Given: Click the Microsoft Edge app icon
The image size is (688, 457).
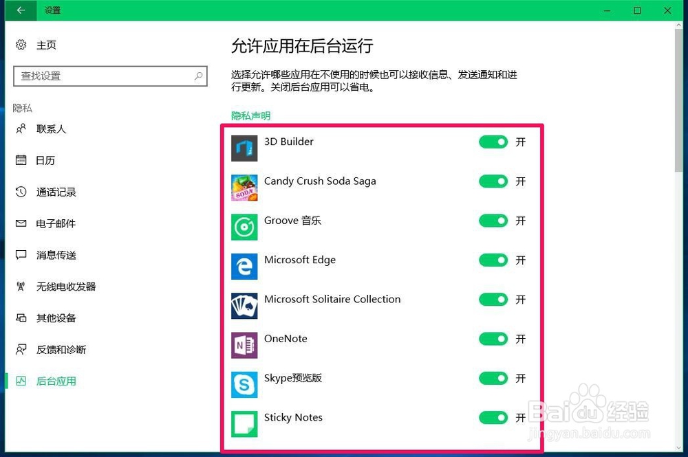Looking at the screenshot, I should click(x=244, y=267).
